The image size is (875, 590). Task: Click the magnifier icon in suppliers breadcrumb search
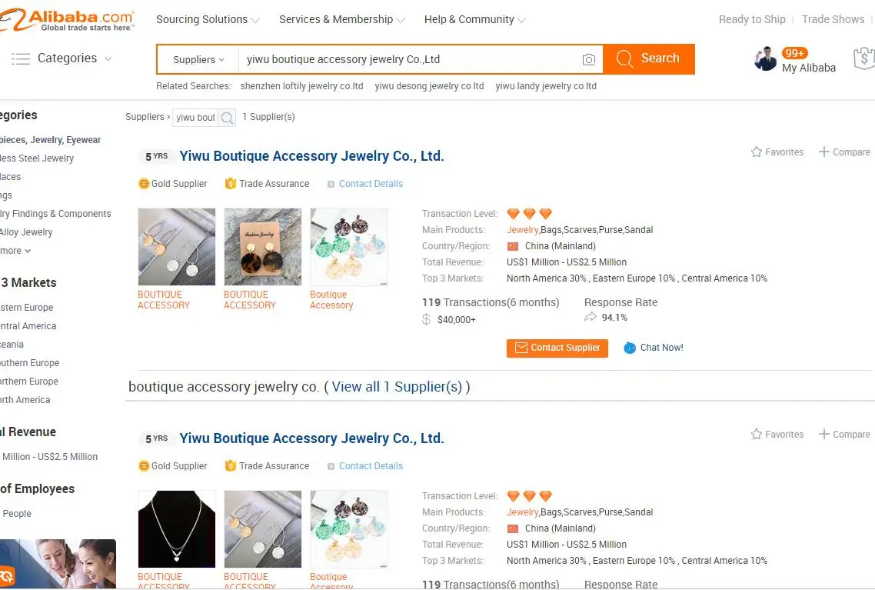(227, 118)
